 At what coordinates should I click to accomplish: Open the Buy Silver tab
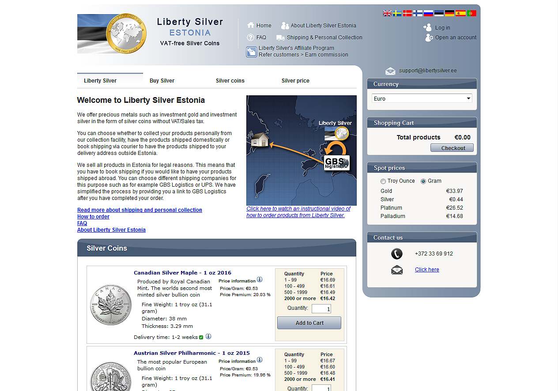point(162,81)
